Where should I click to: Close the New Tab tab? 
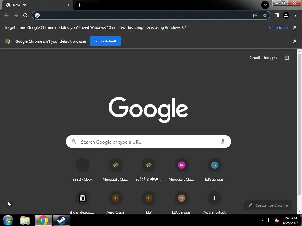click(68, 5)
